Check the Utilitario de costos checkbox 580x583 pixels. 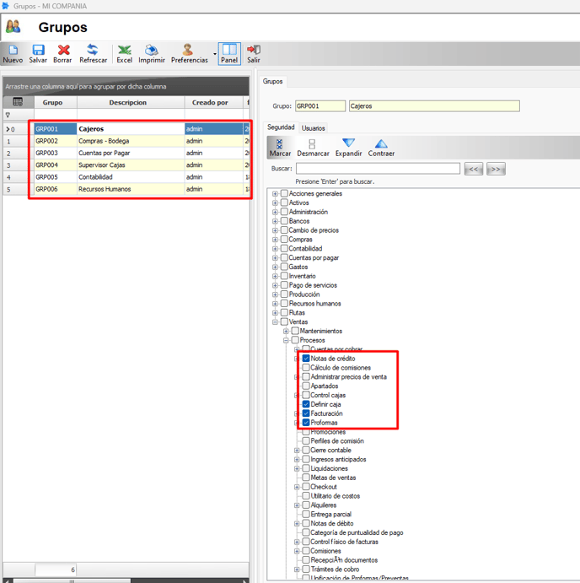coord(306,495)
